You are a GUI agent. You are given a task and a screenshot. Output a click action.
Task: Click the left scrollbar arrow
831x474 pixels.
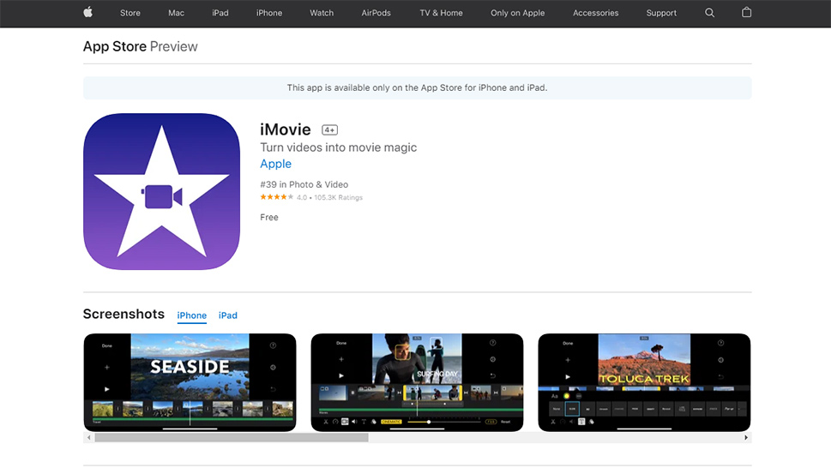click(88, 437)
